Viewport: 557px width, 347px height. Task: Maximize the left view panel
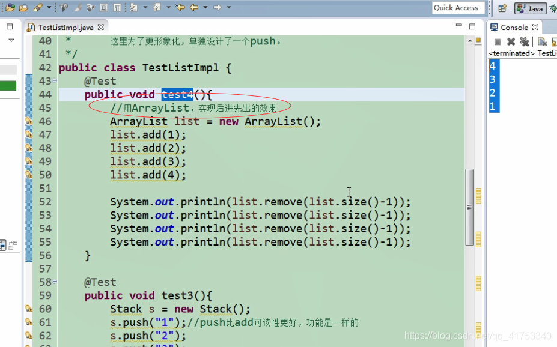(10, 26)
